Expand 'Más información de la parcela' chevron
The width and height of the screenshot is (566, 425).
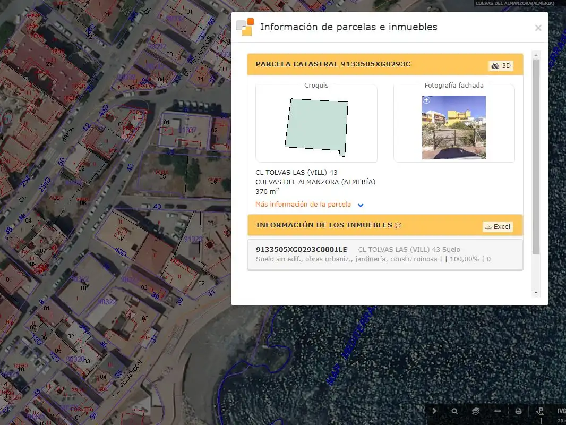pos(360,205)
